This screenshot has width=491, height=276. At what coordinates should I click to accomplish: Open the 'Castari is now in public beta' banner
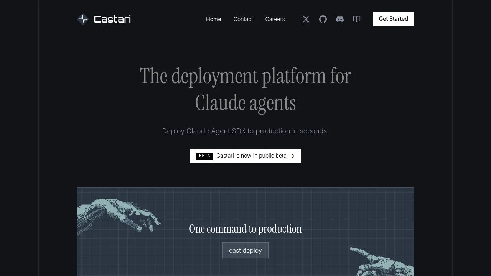(x=245, y=156)
